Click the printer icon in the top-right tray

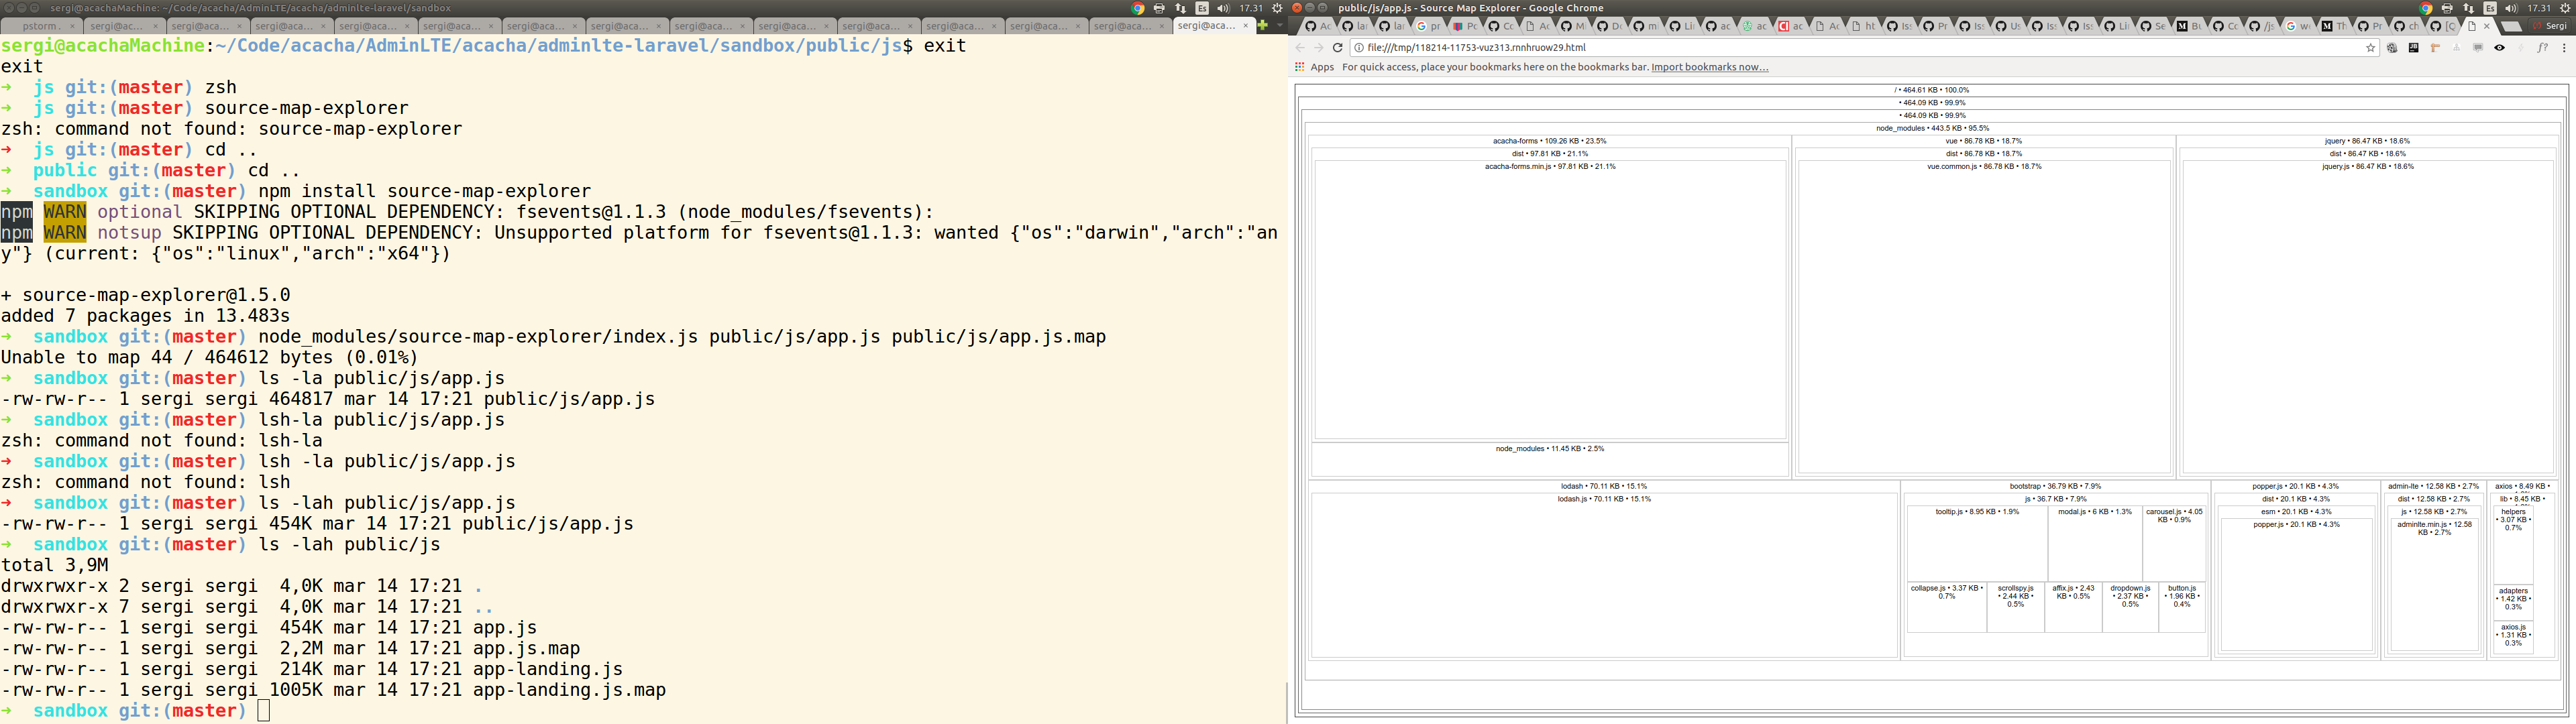(2447, 8)
